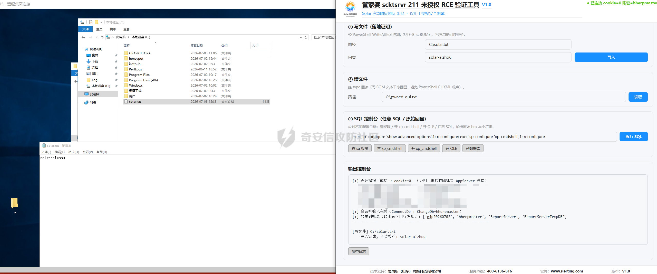Open Notepad's 文件(F) menu
657x274 pixels.
click(46, 152)
